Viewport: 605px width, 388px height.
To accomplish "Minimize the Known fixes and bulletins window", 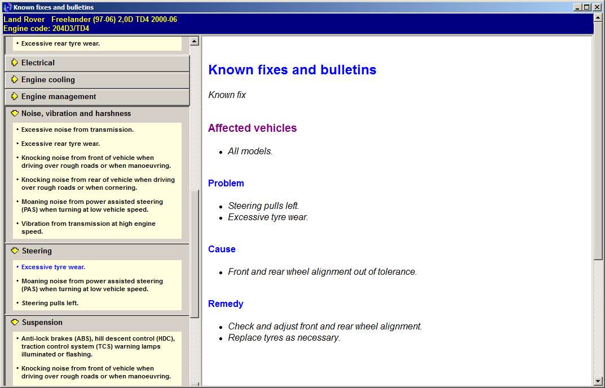I will [x=577, y=7].
